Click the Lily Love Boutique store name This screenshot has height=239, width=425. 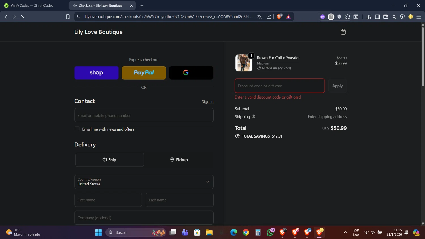coord(98,32)
